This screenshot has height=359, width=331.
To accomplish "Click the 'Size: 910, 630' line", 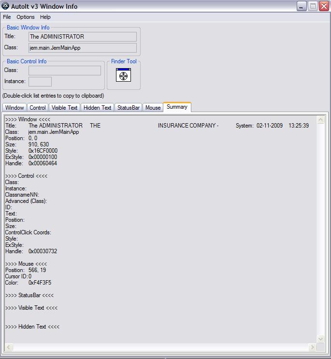I will coord(27,144).
